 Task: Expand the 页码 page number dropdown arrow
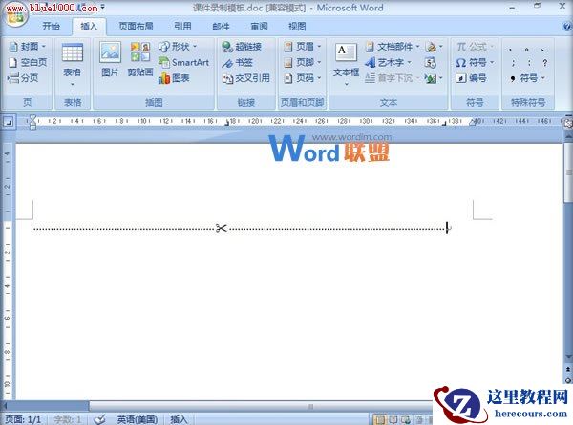pos(319,77)
